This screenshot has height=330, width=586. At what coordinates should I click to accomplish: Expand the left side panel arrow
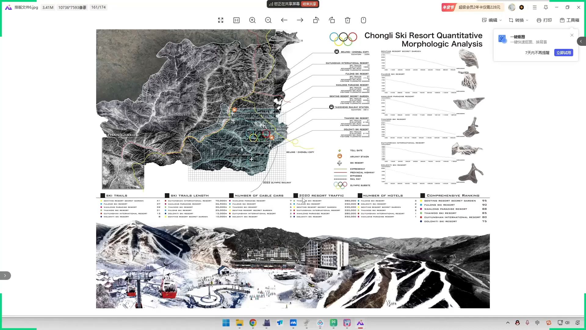coord(5,276)
